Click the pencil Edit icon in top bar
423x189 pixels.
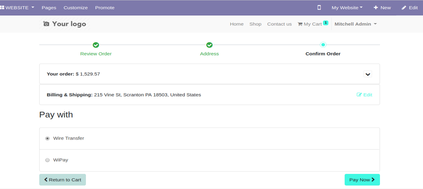(404, 8)
